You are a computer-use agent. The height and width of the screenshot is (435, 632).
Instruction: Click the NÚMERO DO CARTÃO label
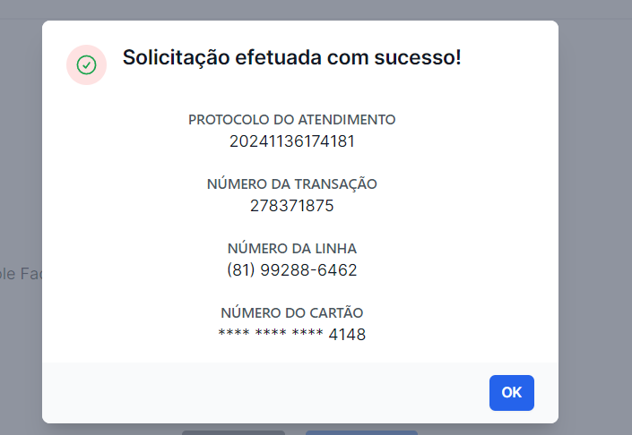pyautogui.click(x=292, y=312)
